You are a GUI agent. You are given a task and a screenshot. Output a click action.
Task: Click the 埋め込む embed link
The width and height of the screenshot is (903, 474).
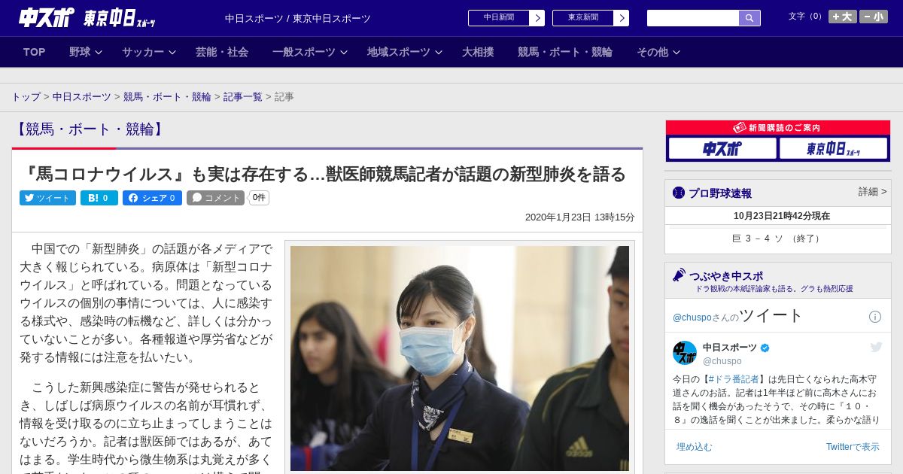[694, 447]
